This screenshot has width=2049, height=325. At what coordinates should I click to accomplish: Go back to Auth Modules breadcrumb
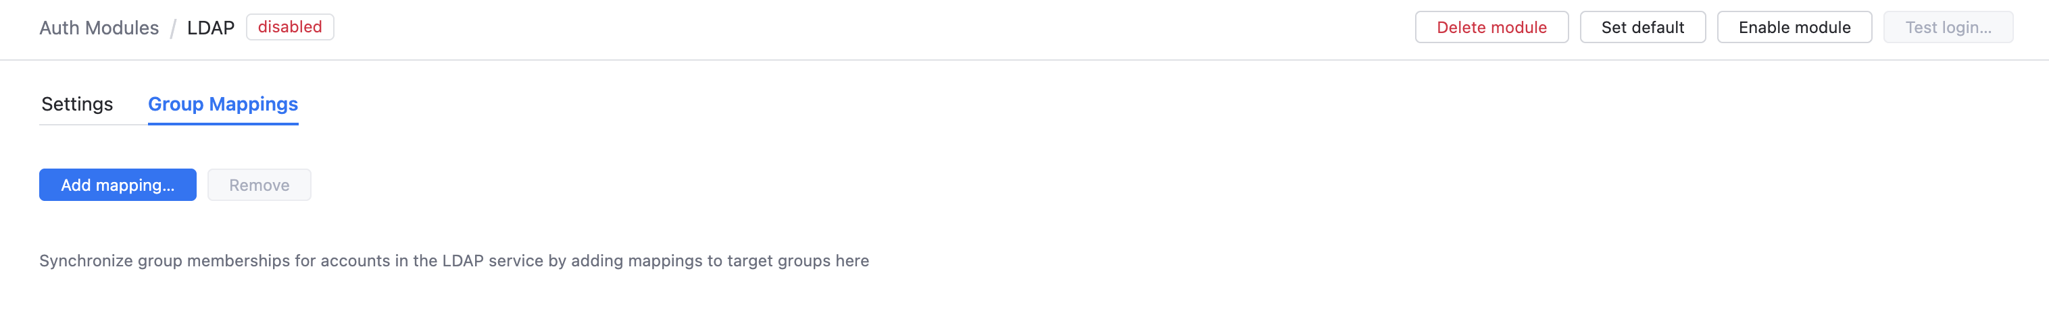pyautogui.click(x=99, y=28)
